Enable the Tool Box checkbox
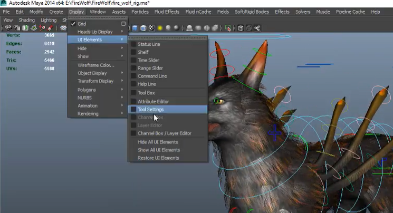 (x=133, y=93)
